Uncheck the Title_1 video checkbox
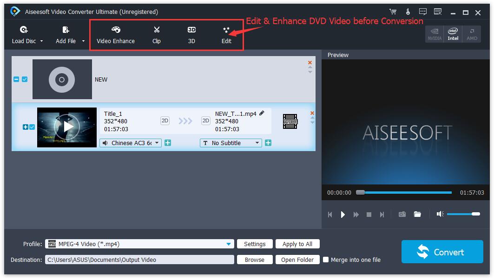Viewport: 494px width, 279px height. pyautogui.click(x=32, y=127)
